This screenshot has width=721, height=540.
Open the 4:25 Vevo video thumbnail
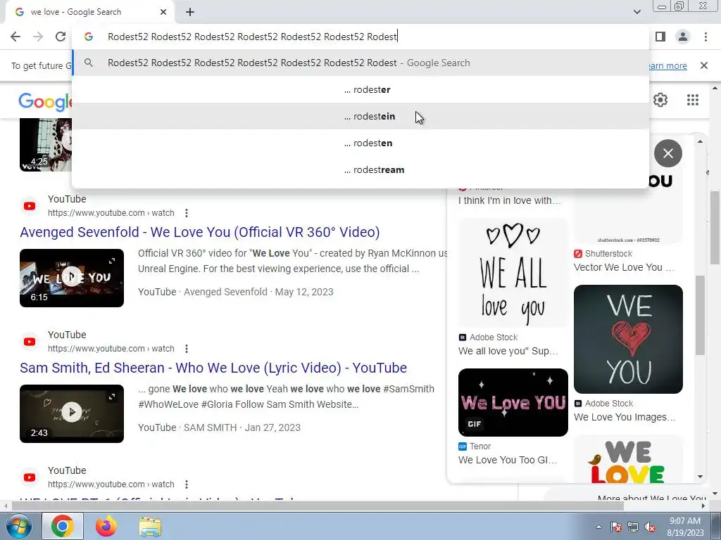click(46, 145)
